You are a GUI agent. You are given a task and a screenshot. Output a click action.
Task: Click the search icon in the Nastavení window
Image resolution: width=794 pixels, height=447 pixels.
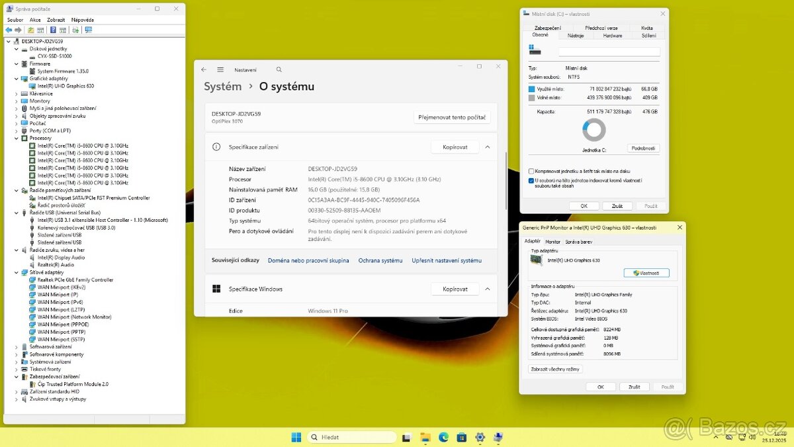(x=279, y=70)
